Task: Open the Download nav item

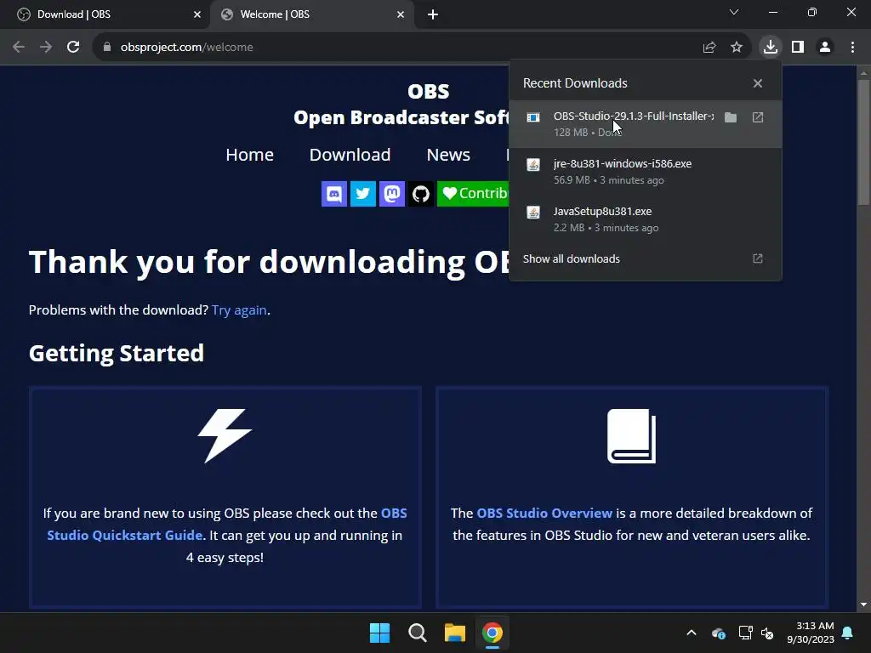Action: click(350, 155)
